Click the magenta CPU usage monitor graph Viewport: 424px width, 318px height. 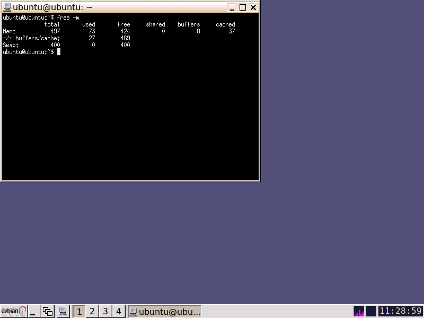click(x=359, y=311)
